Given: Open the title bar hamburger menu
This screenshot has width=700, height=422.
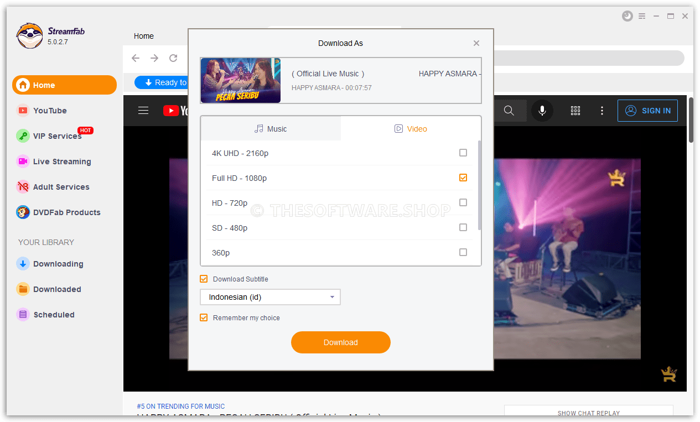Looking at the screenshot, I should point(642,16).
